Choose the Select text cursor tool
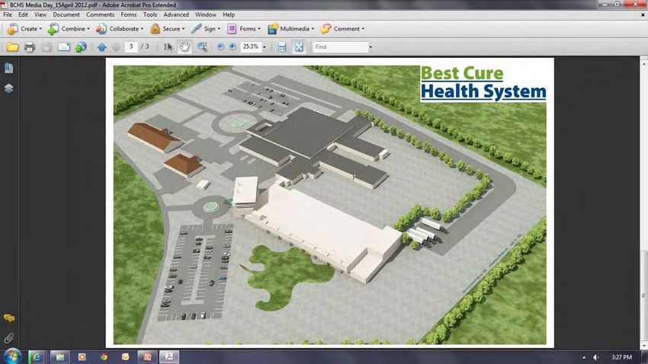 coord(168,47)
